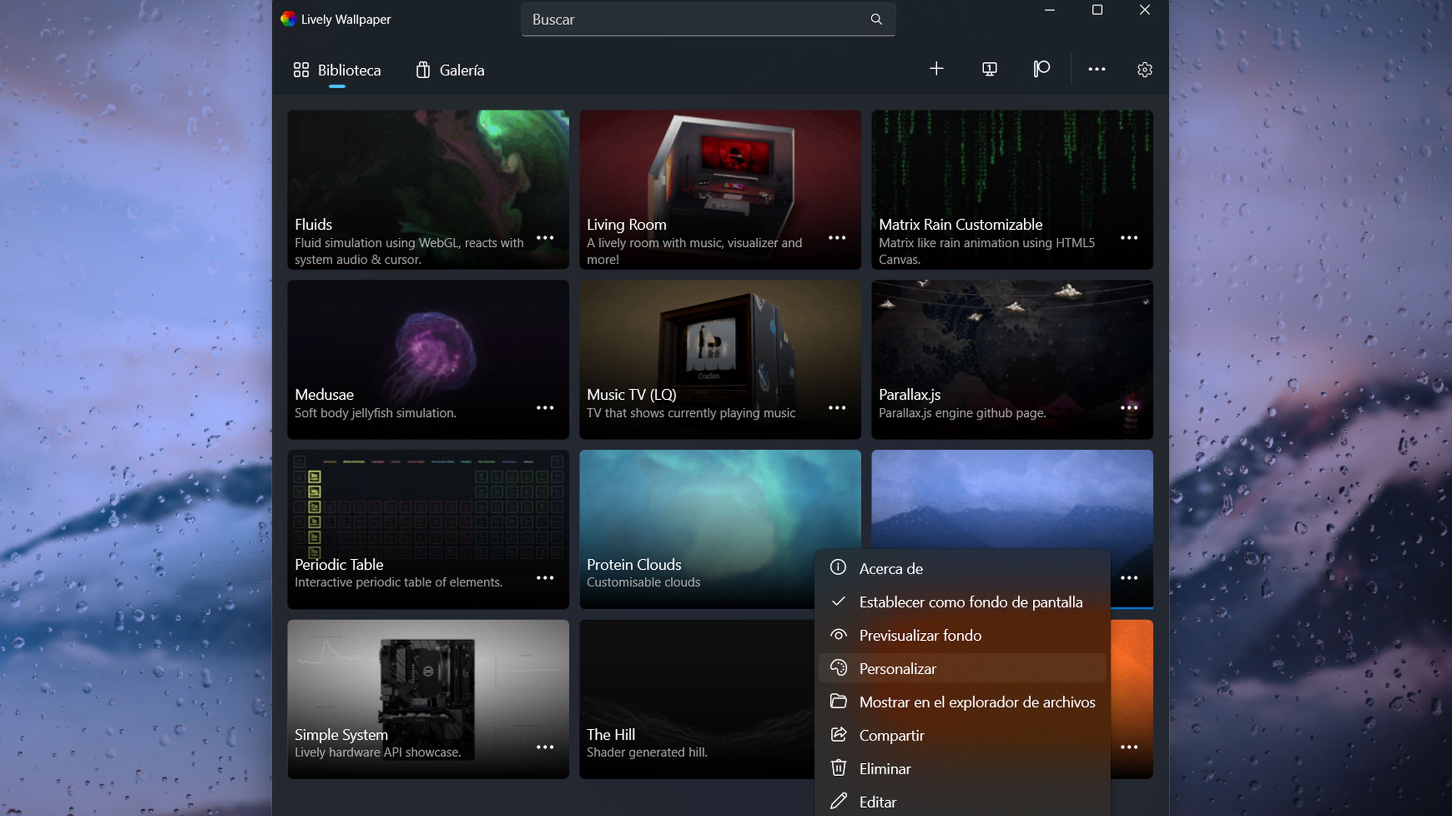Select the Periodic Table wallpaper thumbnail
Viewport: 1452px width, 816px height.
(428, 529)
